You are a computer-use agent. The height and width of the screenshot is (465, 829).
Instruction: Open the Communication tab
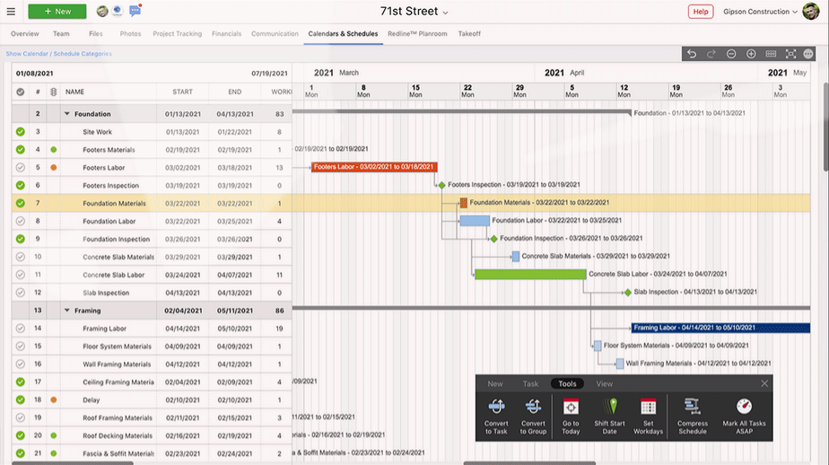click(275, 33)
